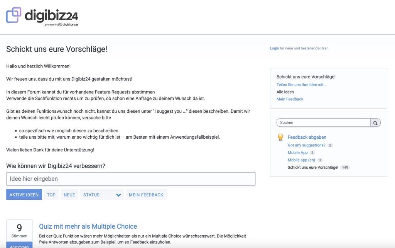Open the 'Feedback abgeben' category

(307, 137)
